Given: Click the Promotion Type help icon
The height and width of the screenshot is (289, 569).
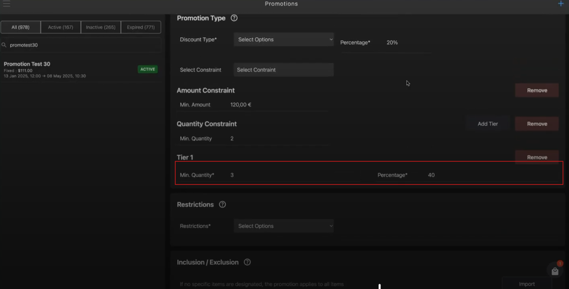Looking at the screenshot, I should 234,18.
